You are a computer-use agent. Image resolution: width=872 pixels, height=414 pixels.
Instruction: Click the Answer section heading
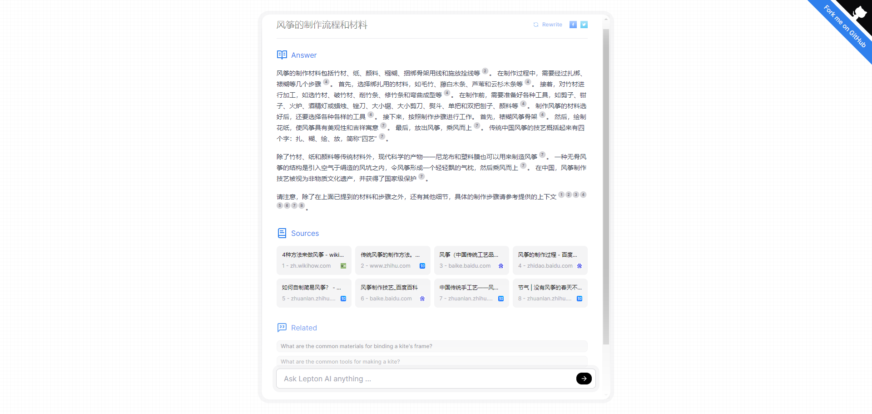304,55
